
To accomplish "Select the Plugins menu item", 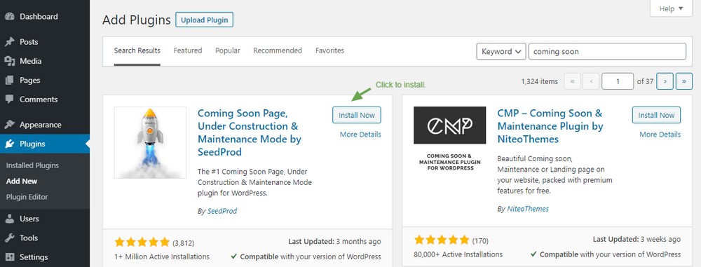I will coord(45,144).
